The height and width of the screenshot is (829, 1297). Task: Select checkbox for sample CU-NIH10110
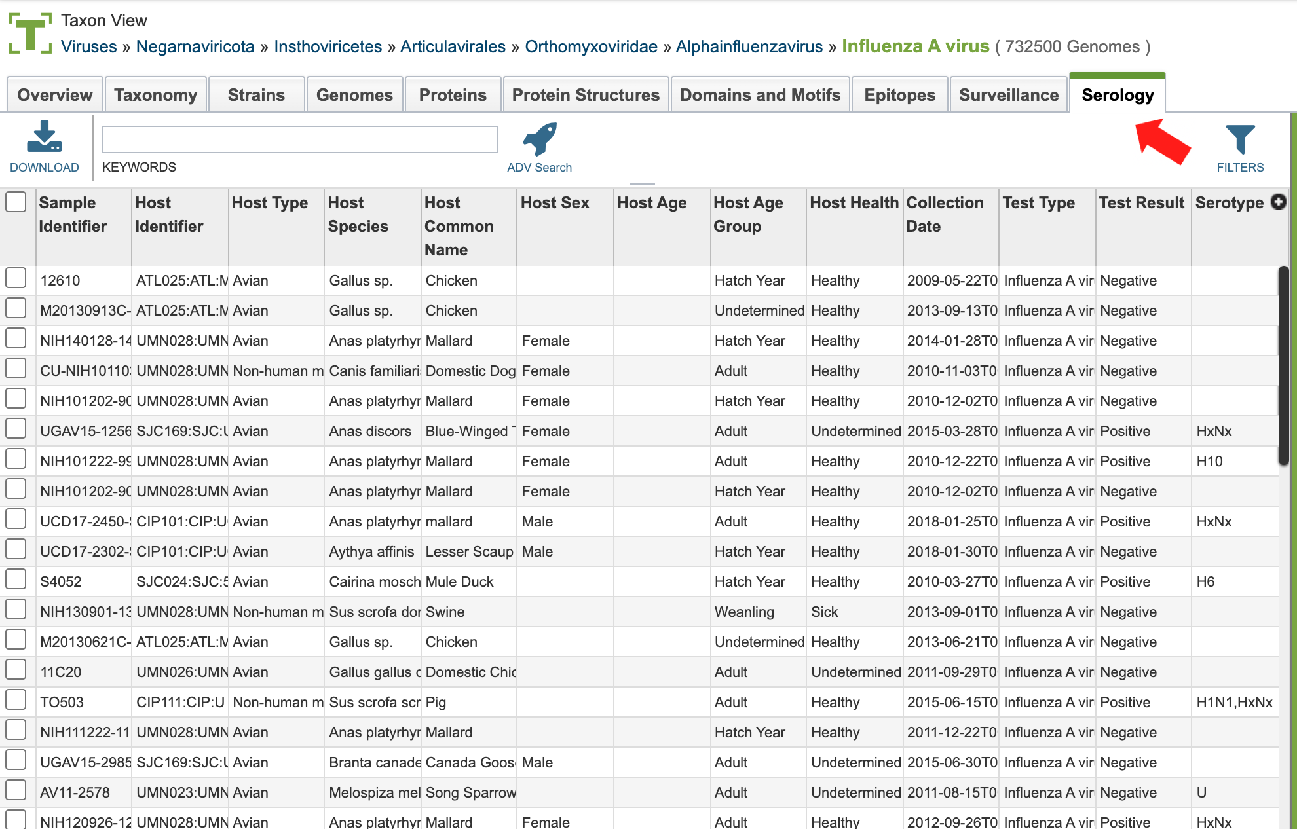[x=16, y=369]
